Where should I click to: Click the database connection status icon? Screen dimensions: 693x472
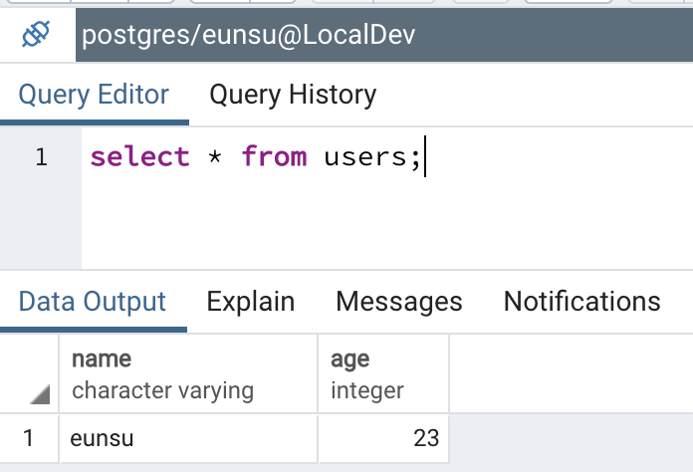36,35
